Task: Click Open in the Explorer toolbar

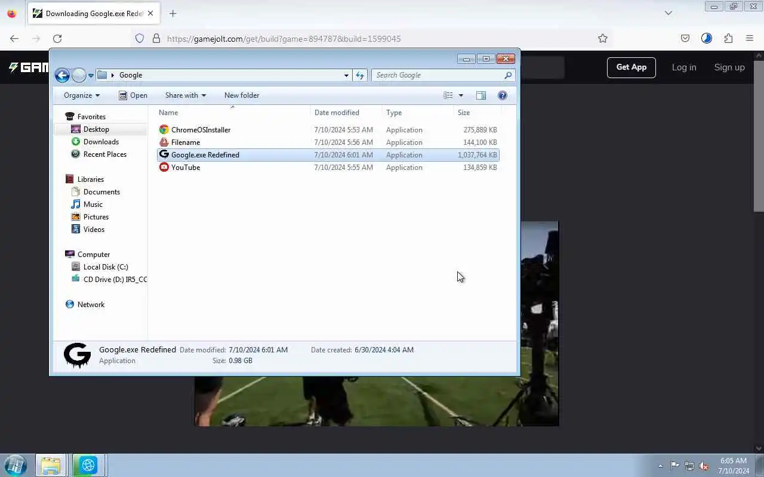Action: [133, 95]
